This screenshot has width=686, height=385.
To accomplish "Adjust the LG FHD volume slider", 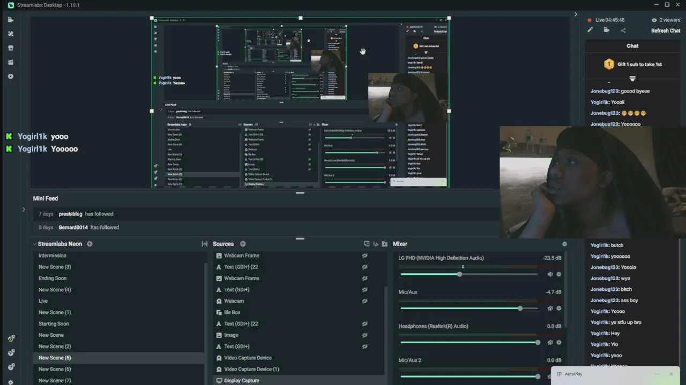I will (469, 274).
